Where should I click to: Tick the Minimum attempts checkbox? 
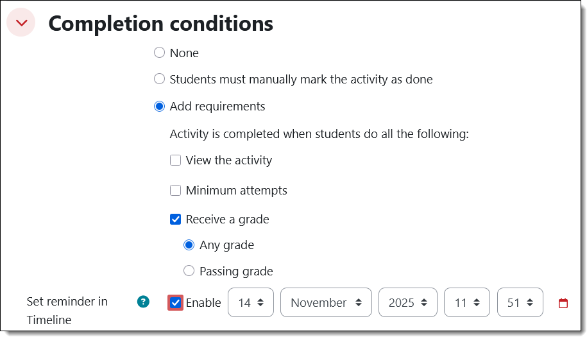pos(175,191)
